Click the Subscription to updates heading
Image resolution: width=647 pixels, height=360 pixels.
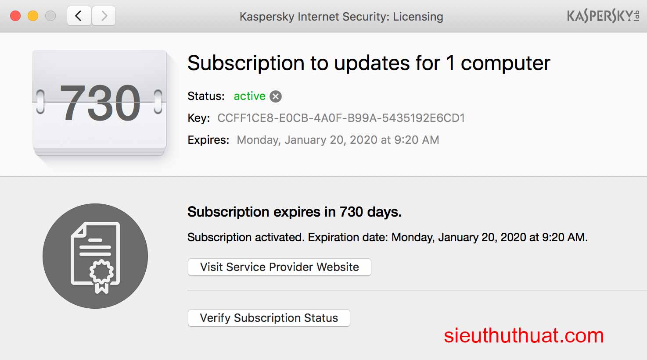coord(368,63)
